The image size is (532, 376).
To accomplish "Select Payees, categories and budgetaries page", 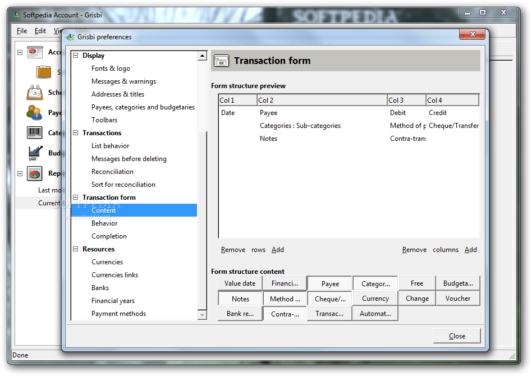I will (143, 107).
